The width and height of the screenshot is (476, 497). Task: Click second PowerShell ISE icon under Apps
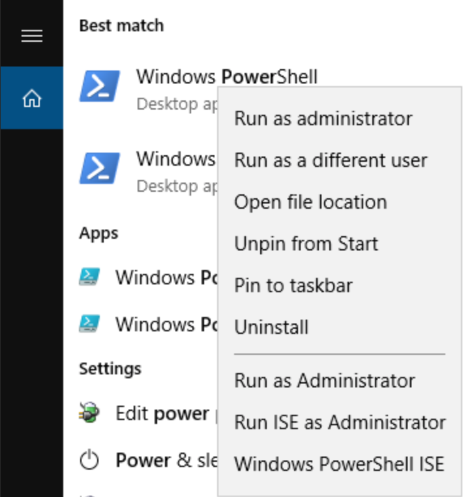tap(89, 324)
